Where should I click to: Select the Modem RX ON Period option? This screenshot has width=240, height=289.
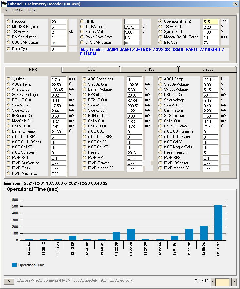point(160,37)
